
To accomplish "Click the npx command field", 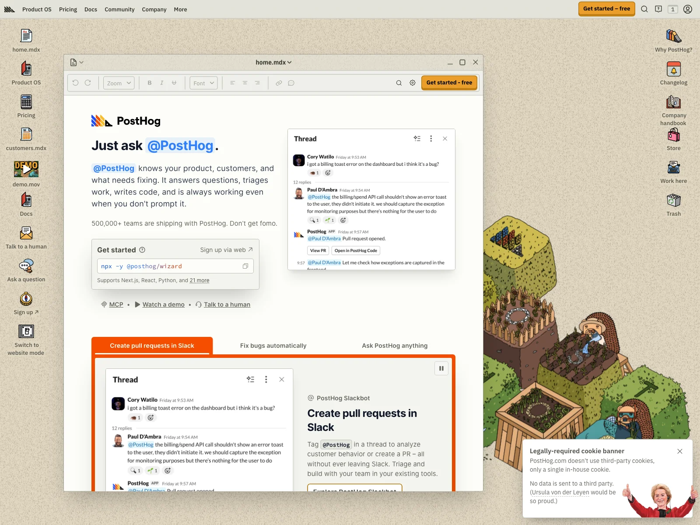I will 175,266.
